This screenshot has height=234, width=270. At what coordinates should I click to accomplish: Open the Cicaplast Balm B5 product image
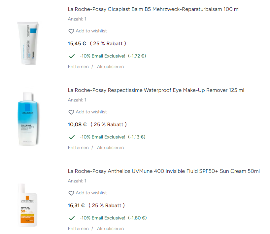click(x=28, y=43)
